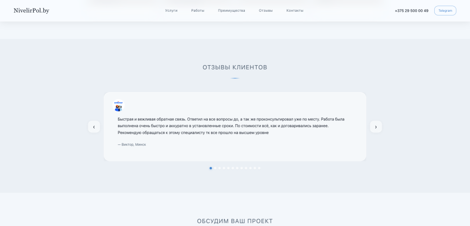Click the heading ОТЗЫВЫ КЛИЕНТОВ
The height and width of the screenshot is (226, 470).
(235, 68)
